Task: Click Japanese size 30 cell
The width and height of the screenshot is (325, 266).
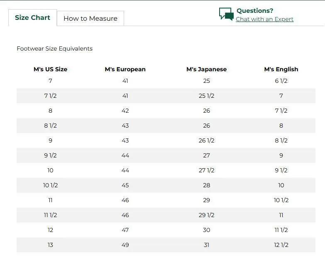Action: tap(206, 230)
